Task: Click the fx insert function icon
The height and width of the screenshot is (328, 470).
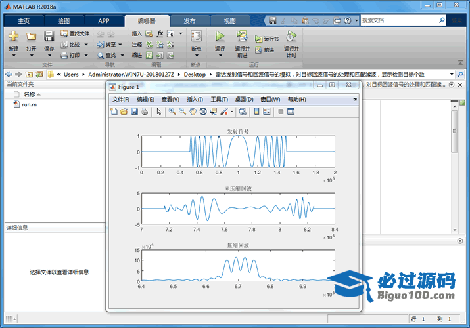Action: coord(160,33)
